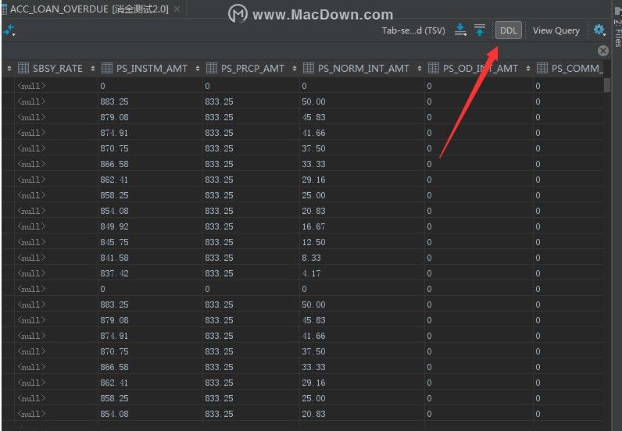Screen dimensions: 622x431
Task: Click the compare/collapse arrows icon at toolbar left
Action: pyautogui.click(x=9, y=30)
